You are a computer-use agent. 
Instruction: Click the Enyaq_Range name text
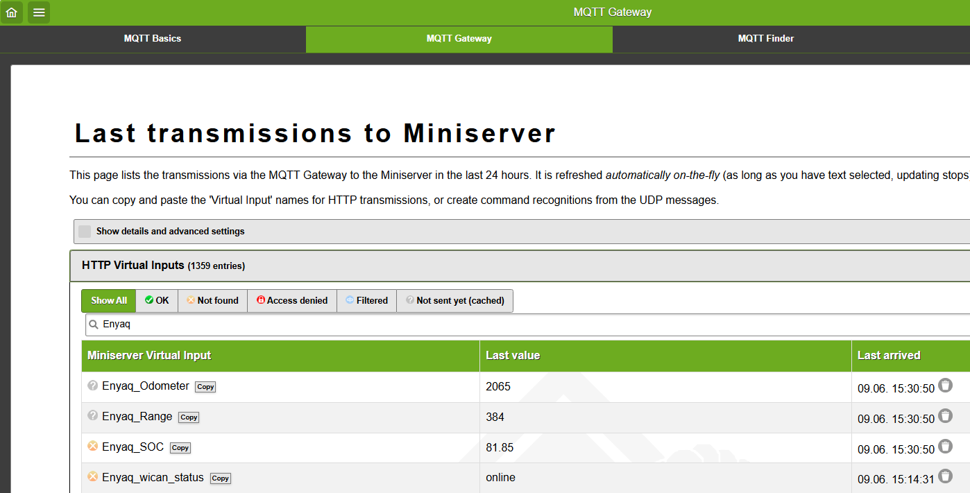click(137, 417)
